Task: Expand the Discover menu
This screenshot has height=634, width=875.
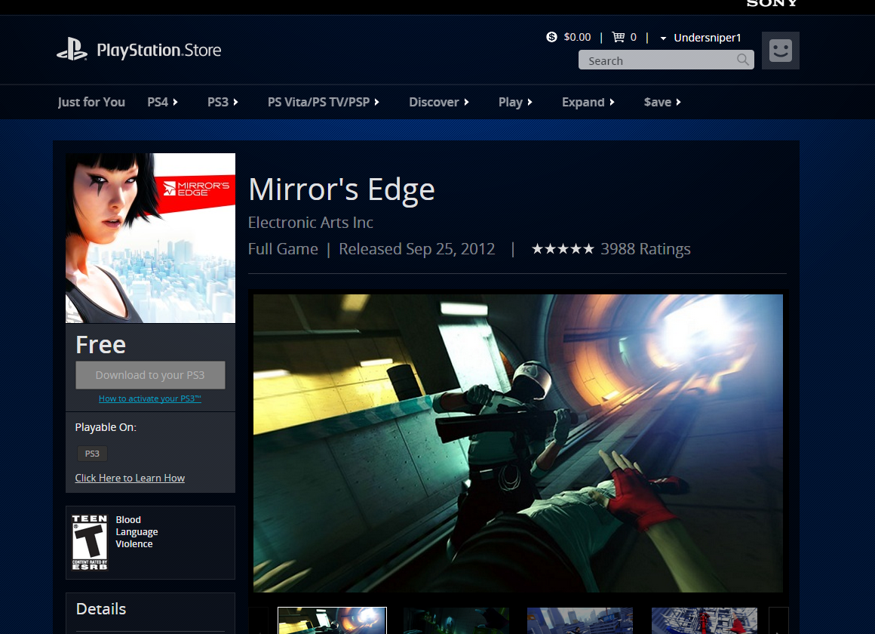Action: click(x=438, y=102)
